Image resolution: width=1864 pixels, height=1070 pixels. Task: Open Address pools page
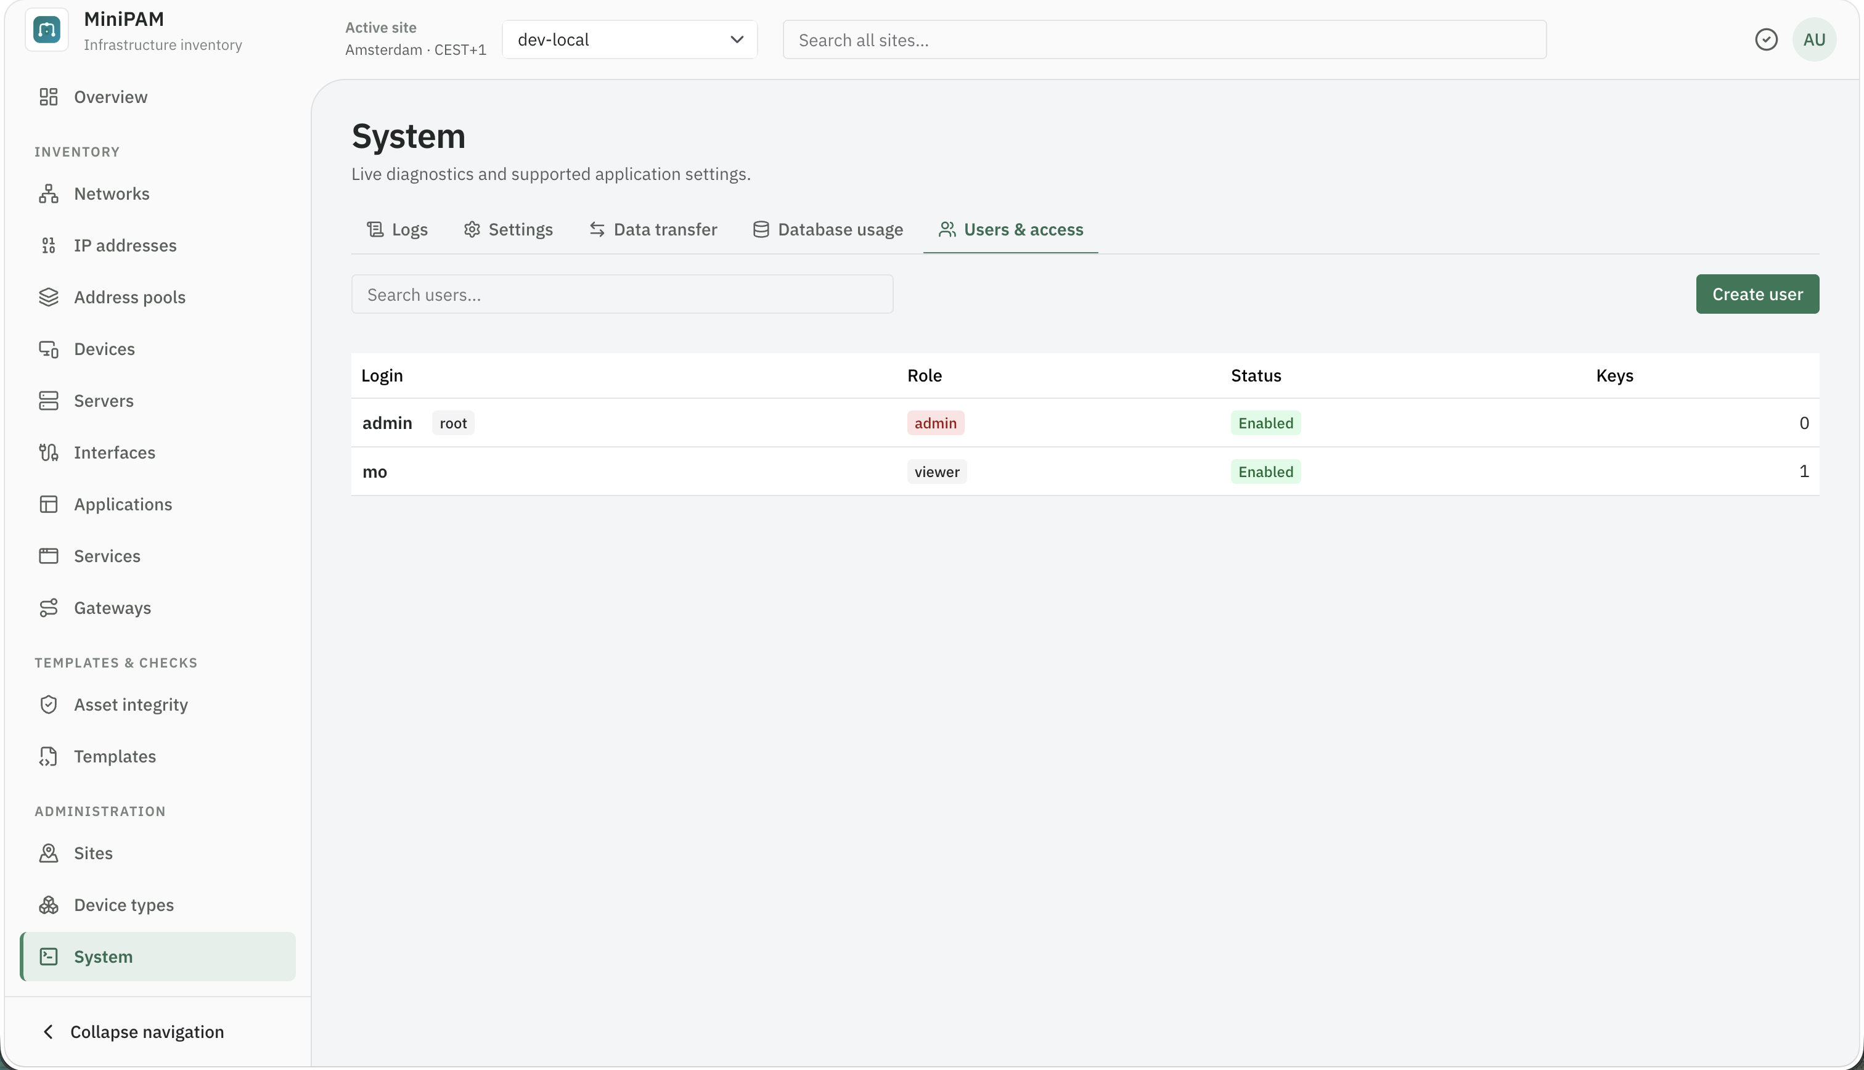pyautogui.click(x=158, y=298)
